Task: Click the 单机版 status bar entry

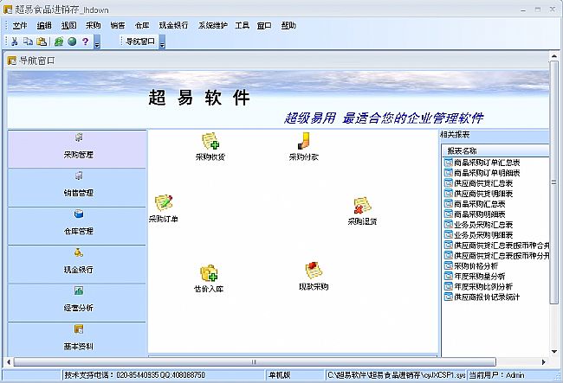Action: 280,375
